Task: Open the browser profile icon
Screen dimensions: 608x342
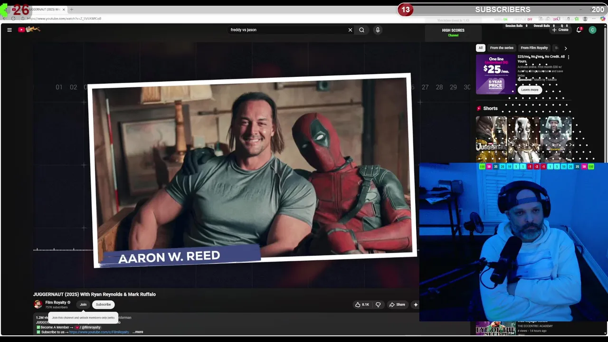Action: click(x=585, y=19)
